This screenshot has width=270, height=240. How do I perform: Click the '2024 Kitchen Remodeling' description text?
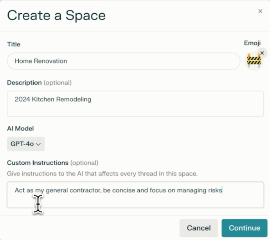53,99
